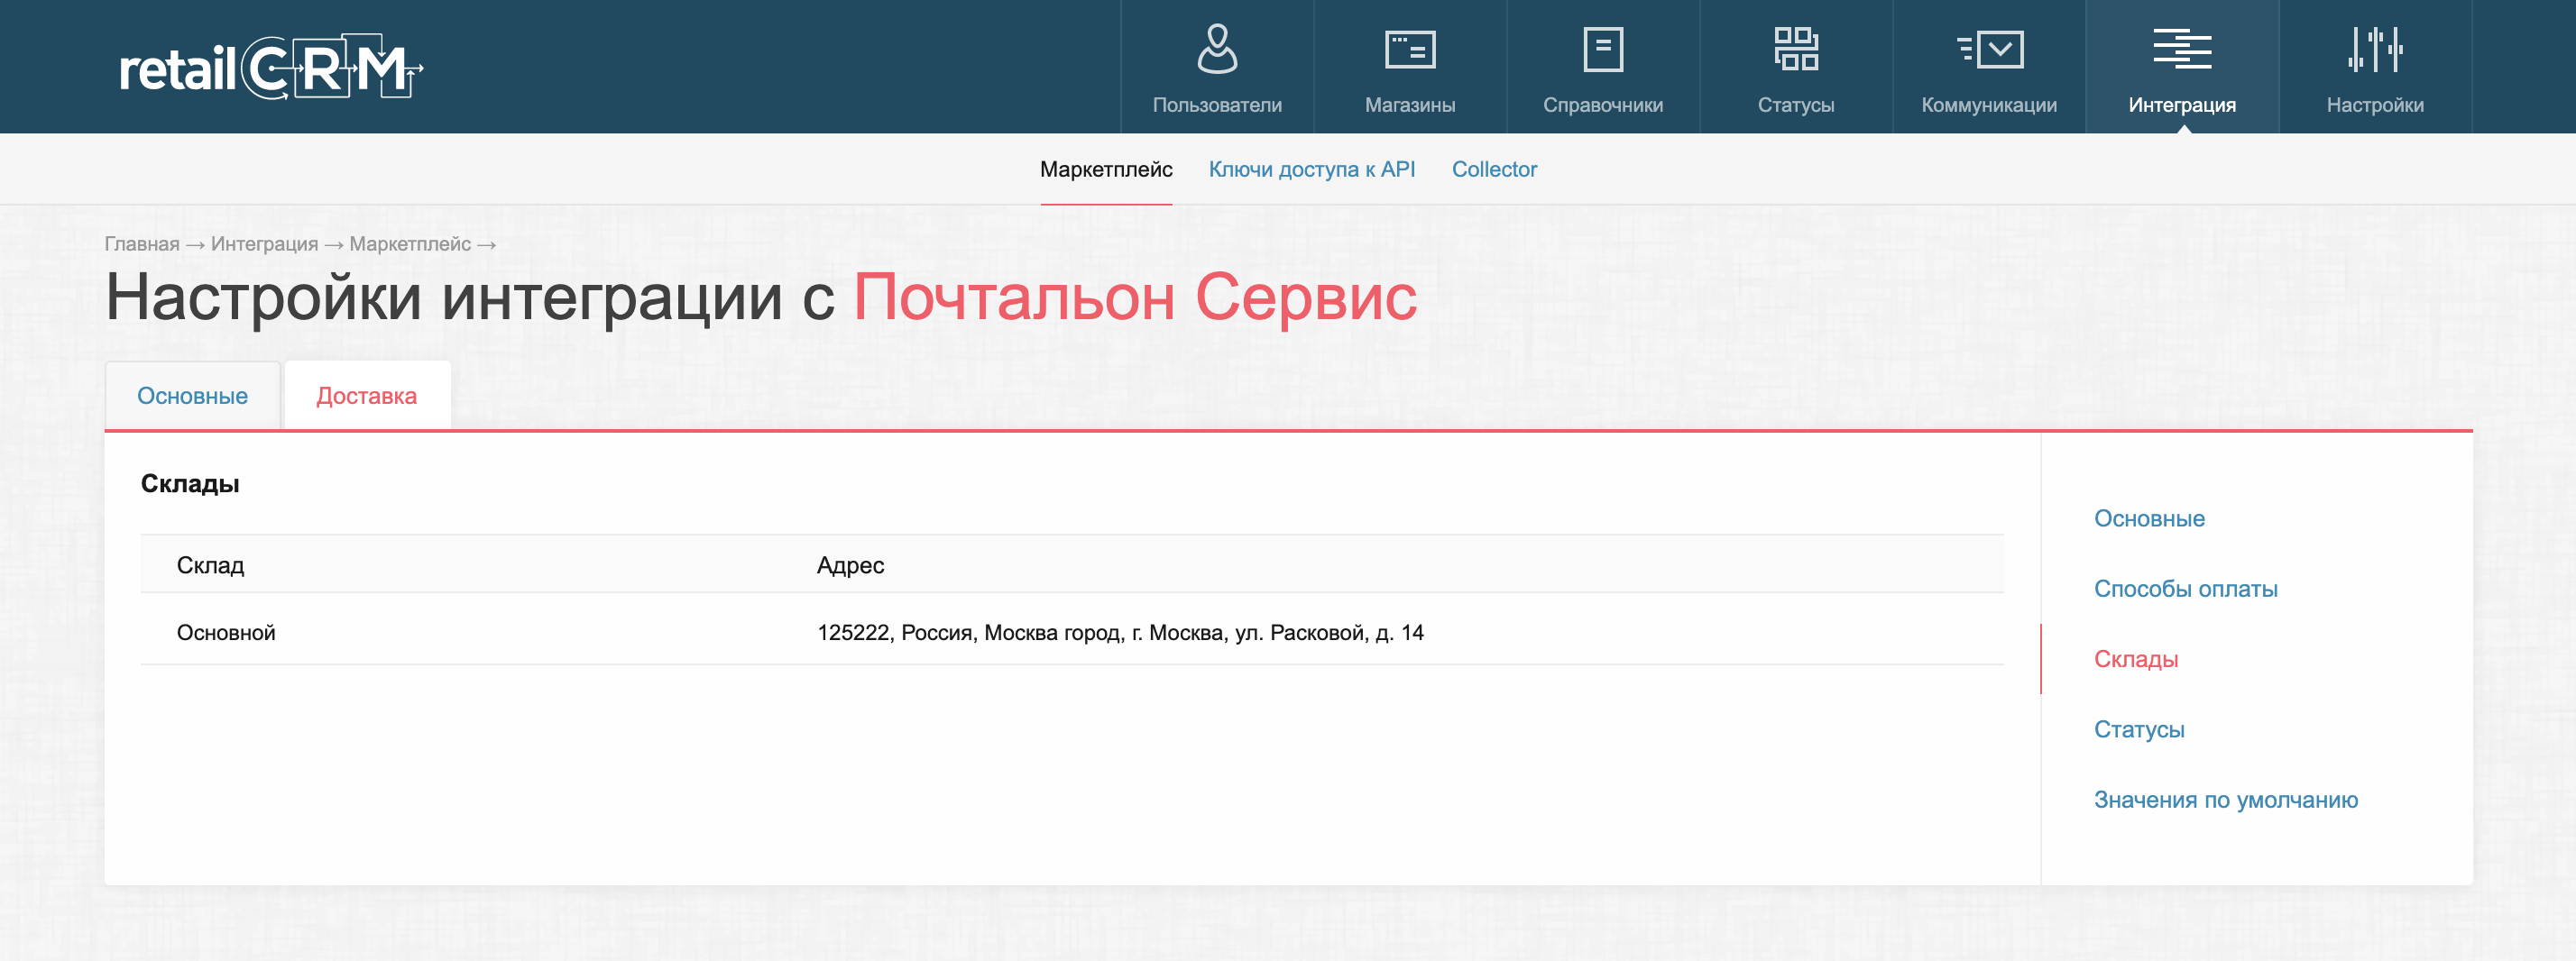
Task: Select the Основной warehouse cell
Action: (x=226, y=632)
